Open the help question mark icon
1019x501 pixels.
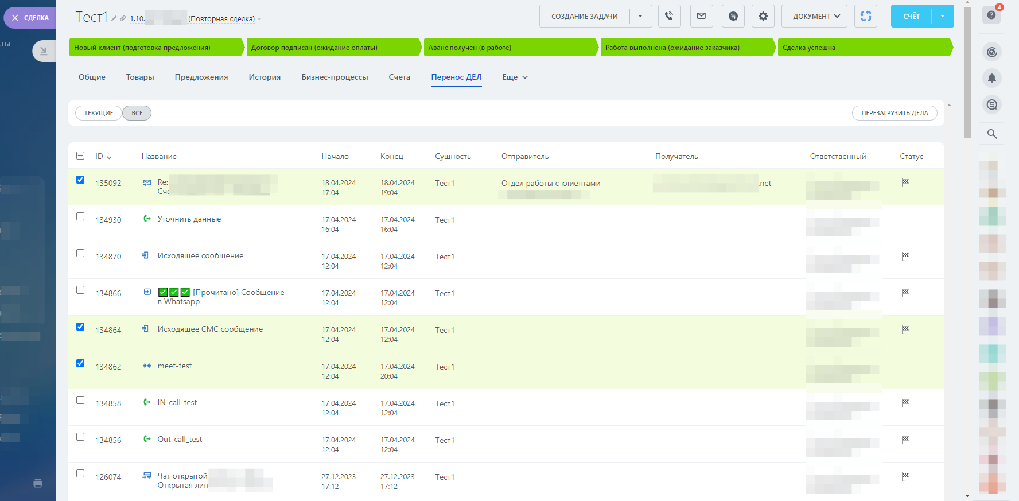point(991,15)
